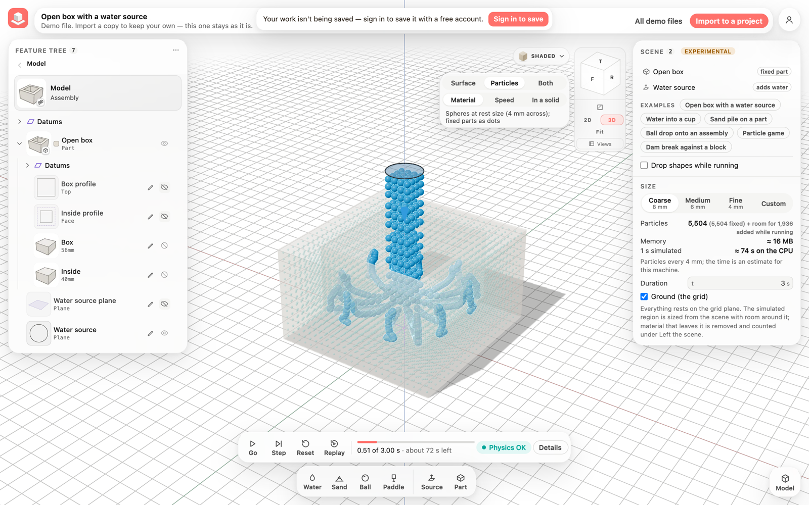Click the app logo icon
Viewport: 809px width, 505px height.
[x=18, y=18]
